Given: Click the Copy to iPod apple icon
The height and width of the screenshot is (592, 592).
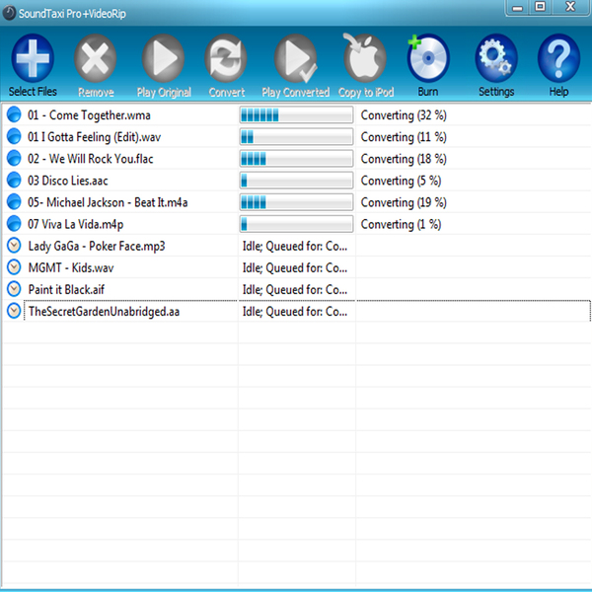Looking at the screenshot, I should 365,57.
